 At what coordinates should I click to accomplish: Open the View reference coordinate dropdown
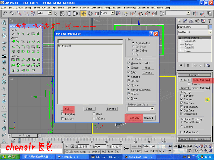pos(113,13)
